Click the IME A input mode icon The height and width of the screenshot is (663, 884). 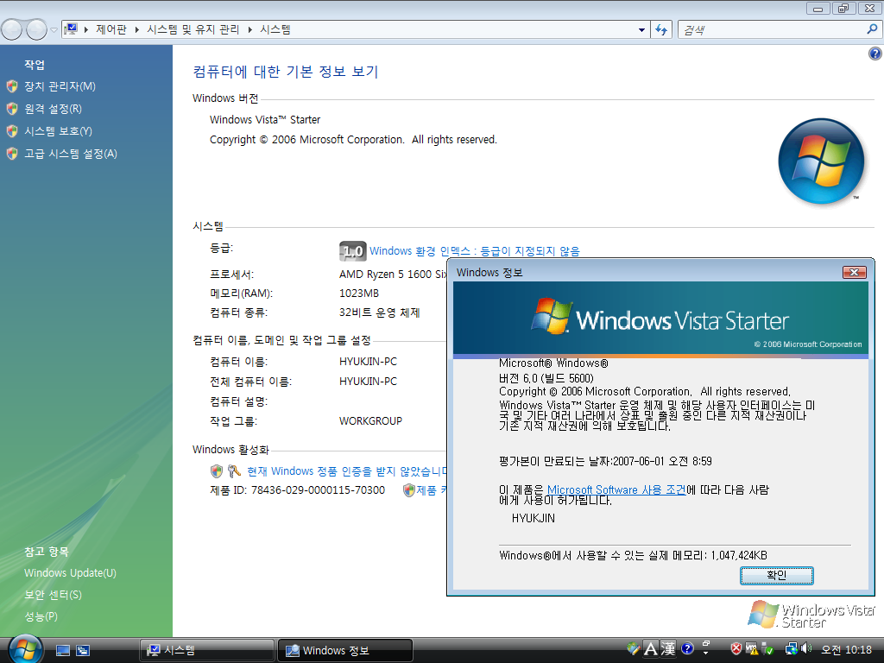click(651, 649)
